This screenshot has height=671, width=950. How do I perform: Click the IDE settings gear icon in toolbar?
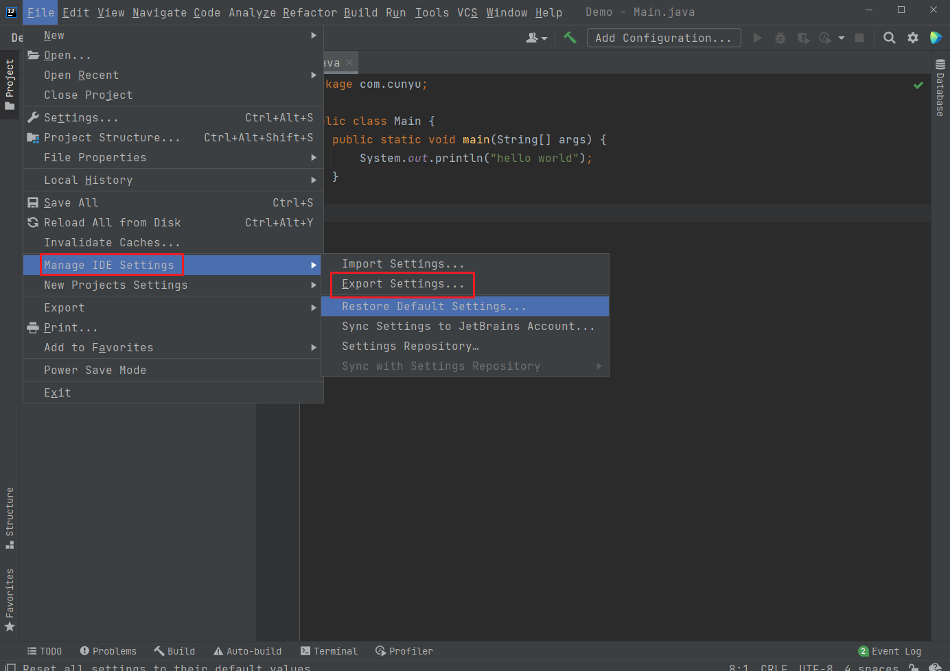coord(912,38)
